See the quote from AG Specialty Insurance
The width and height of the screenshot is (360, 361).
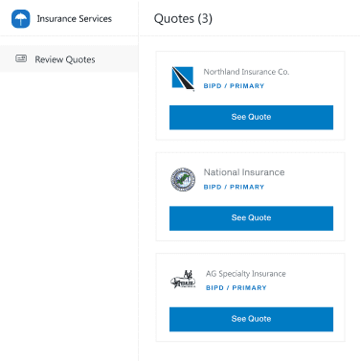click(251, 319)
